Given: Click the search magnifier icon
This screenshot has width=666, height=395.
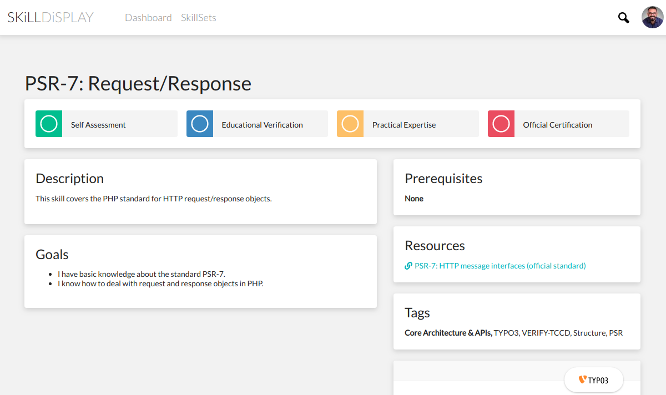Looking at the screenshot, I should pos(623,18).
